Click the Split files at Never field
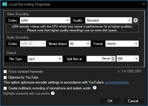Screen dimensions: 148x106 [x=99, y=59]
